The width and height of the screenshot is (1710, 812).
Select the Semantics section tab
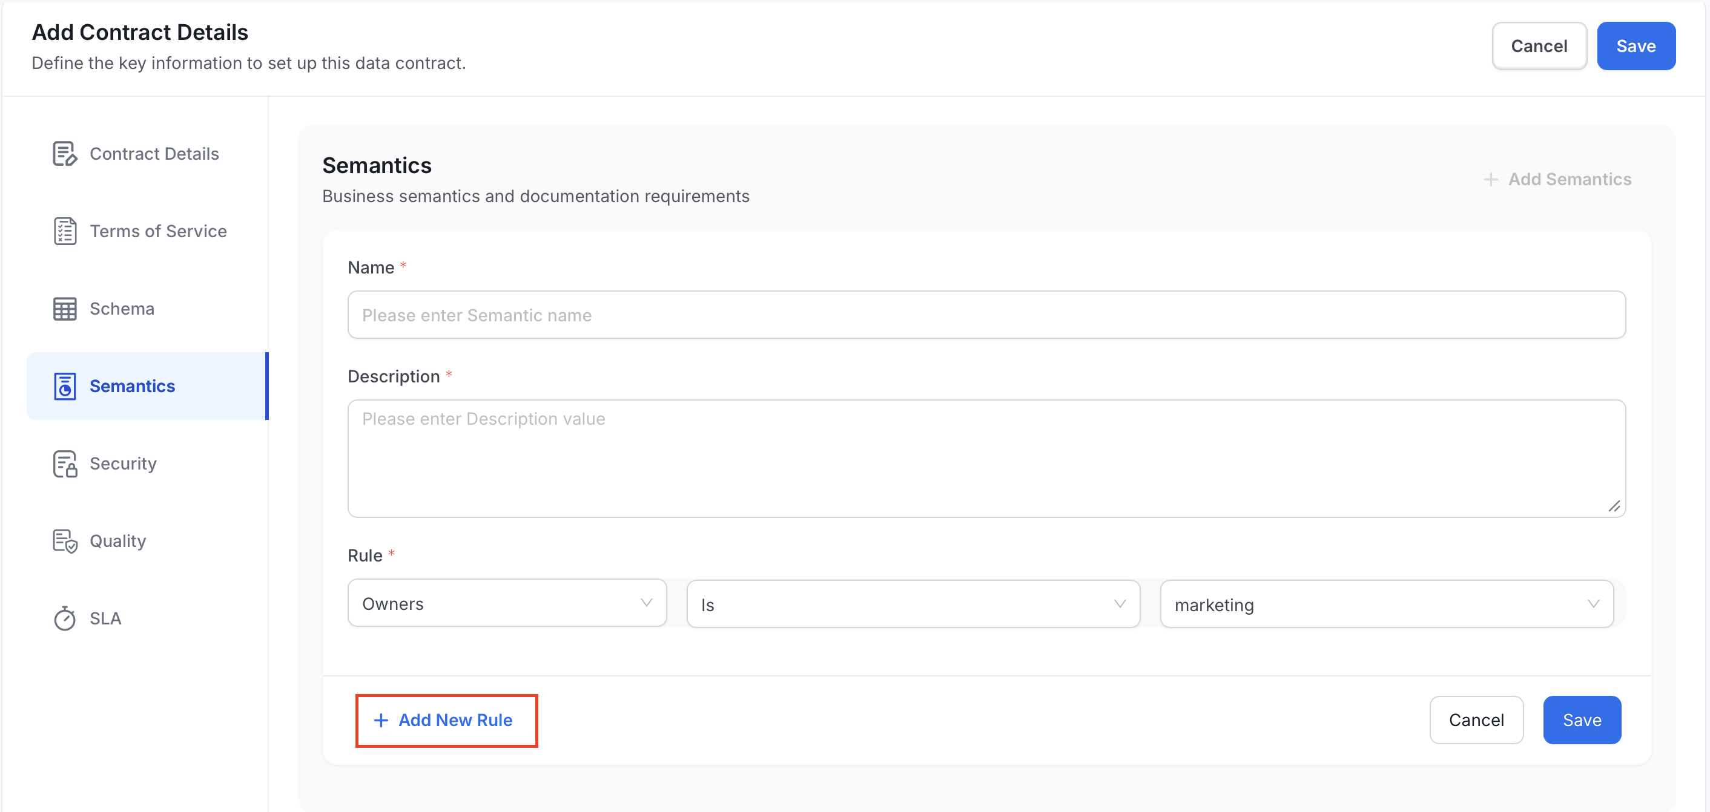pyautogui.click(x=147, y=386)
